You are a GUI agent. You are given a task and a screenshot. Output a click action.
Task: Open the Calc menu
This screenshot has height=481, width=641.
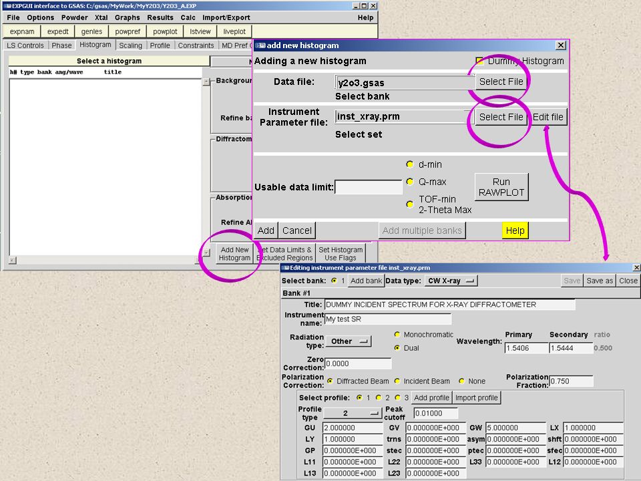pos(188,17)
